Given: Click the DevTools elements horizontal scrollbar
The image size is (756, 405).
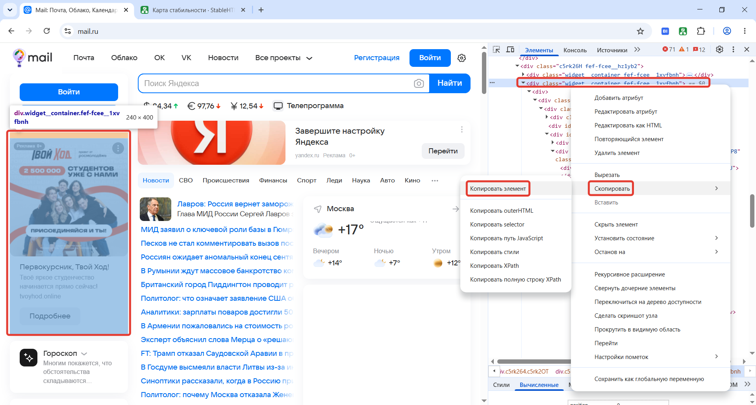Looking at the screenshot, I should pos(534,361).
